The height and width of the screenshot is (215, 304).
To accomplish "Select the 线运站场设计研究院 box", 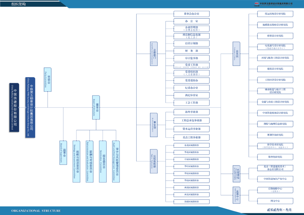I will click(x=275, y=14).
